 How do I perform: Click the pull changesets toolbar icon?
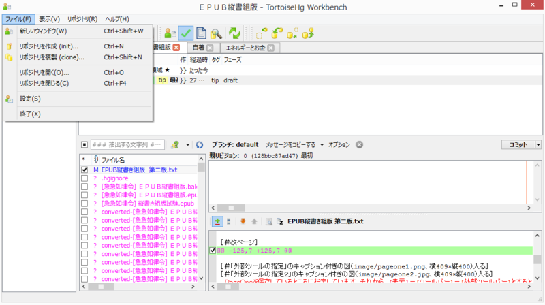277,33
